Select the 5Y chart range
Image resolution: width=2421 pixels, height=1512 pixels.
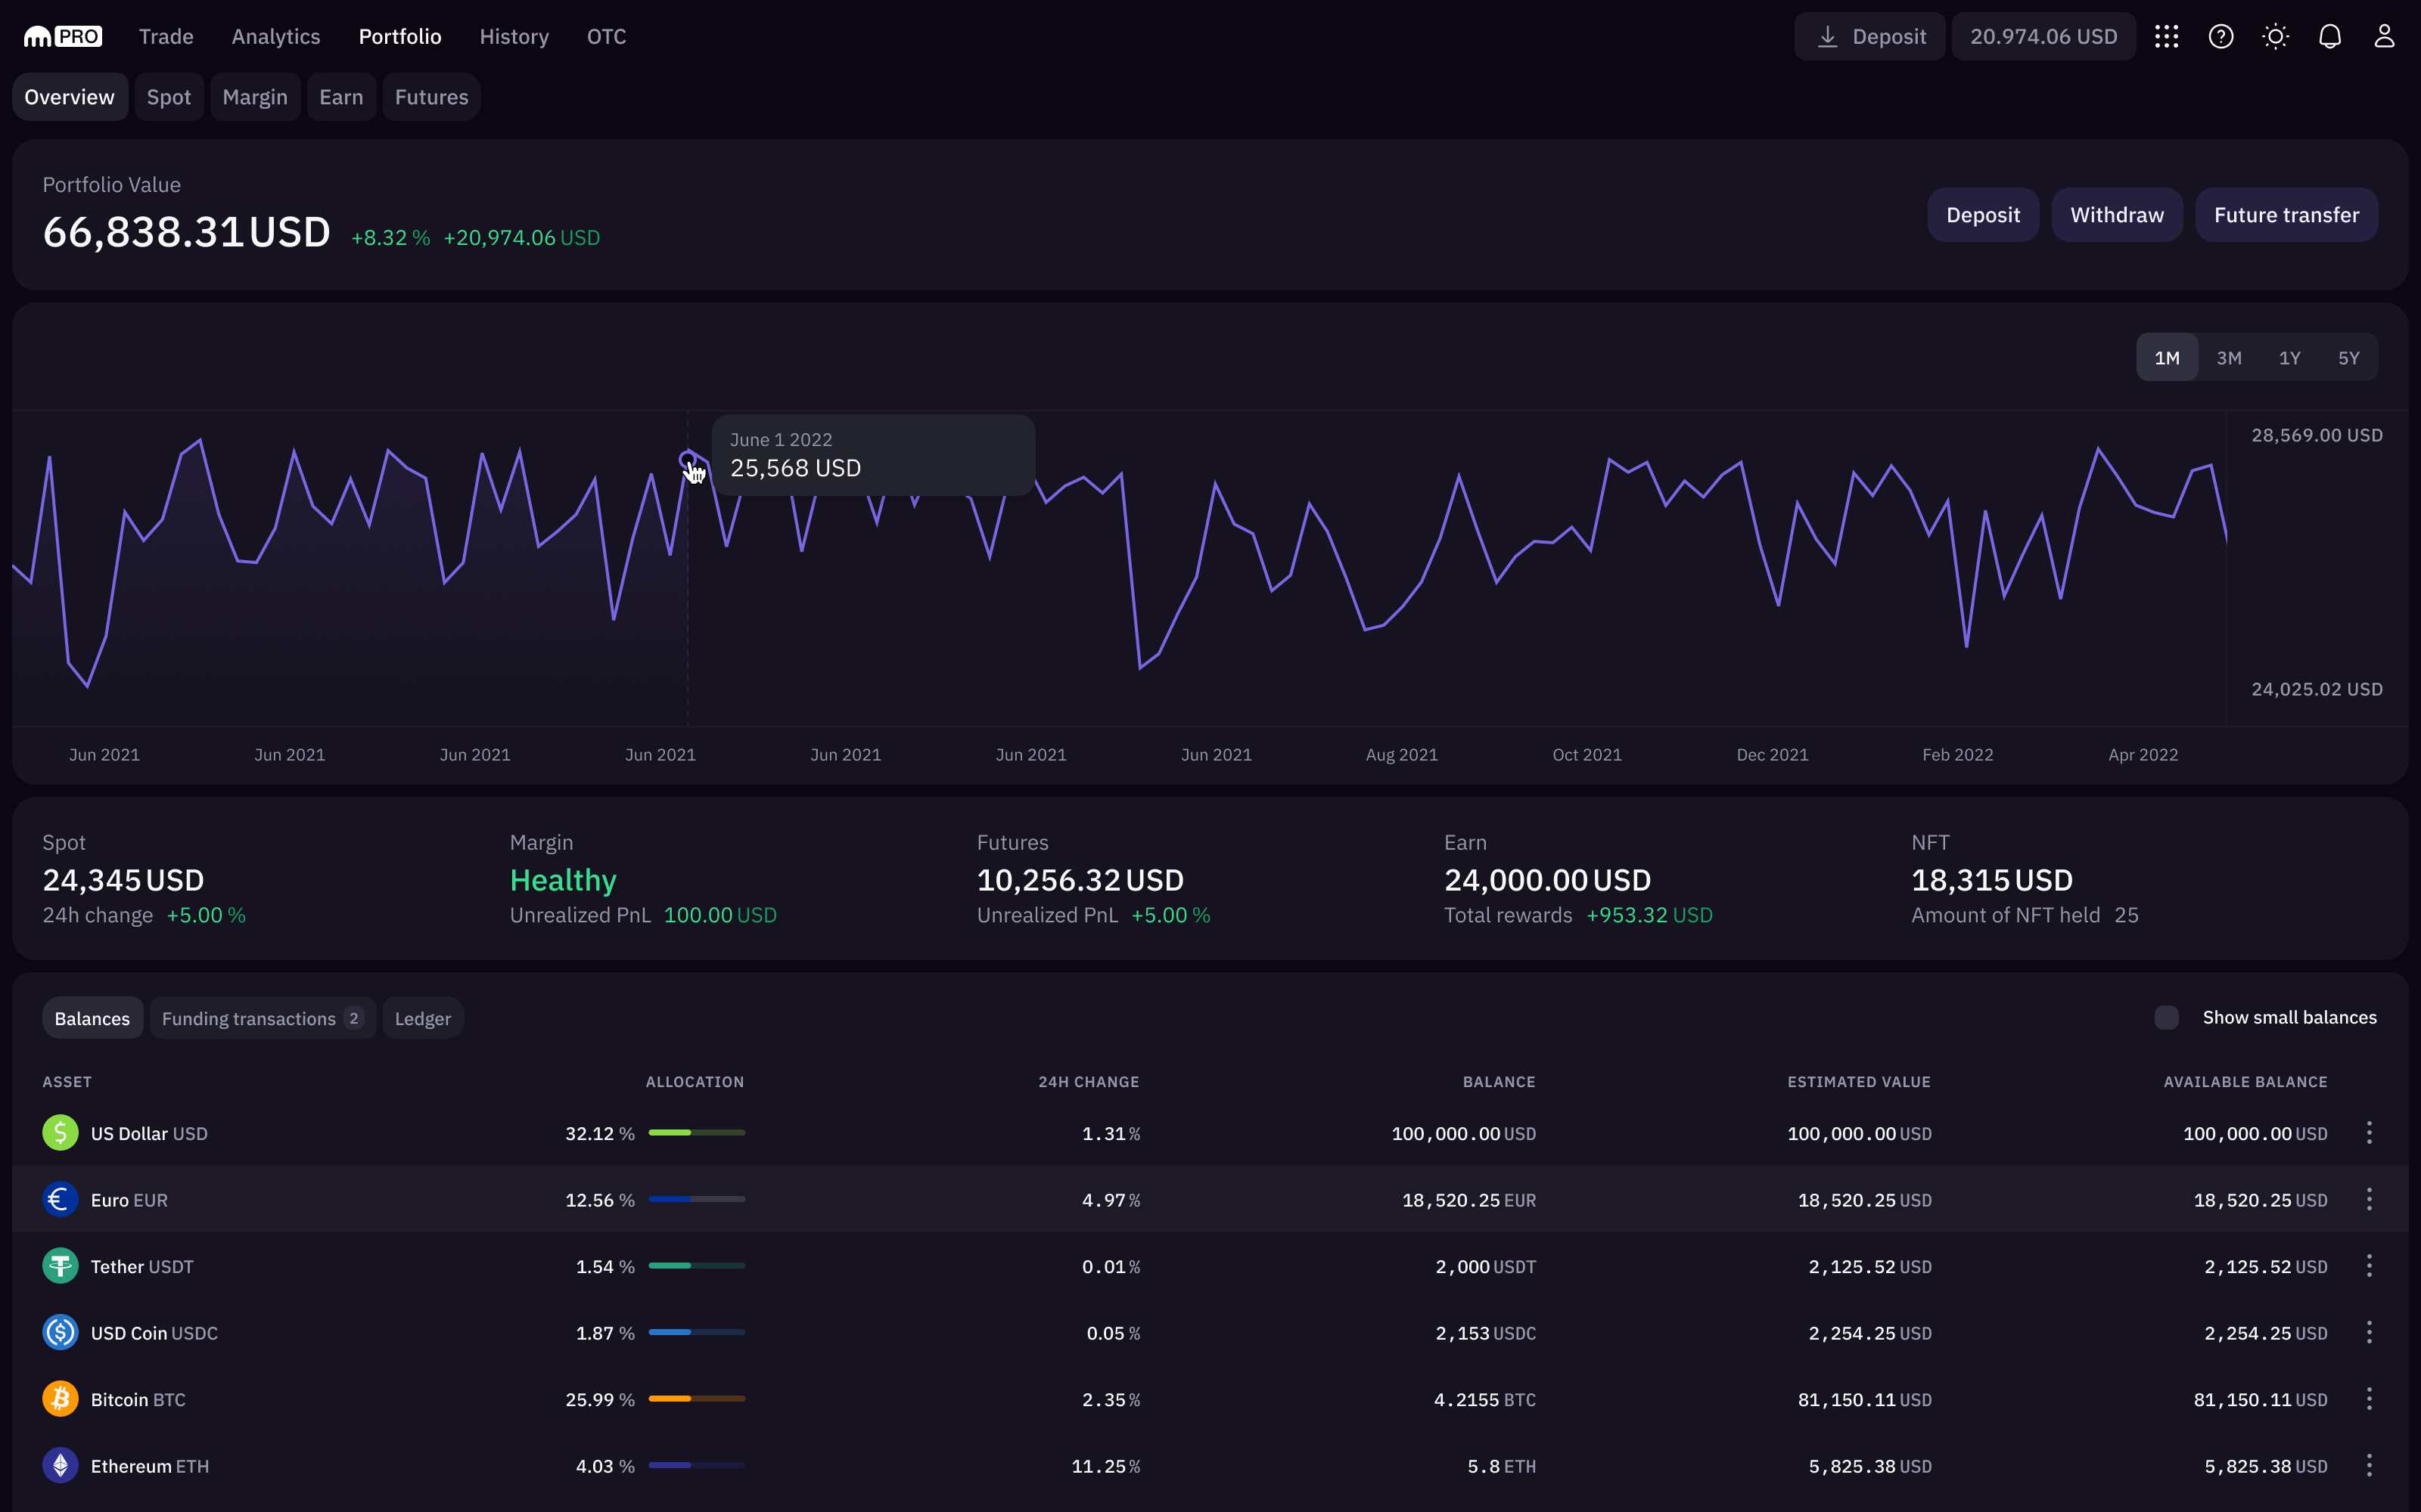(2349, 358)
